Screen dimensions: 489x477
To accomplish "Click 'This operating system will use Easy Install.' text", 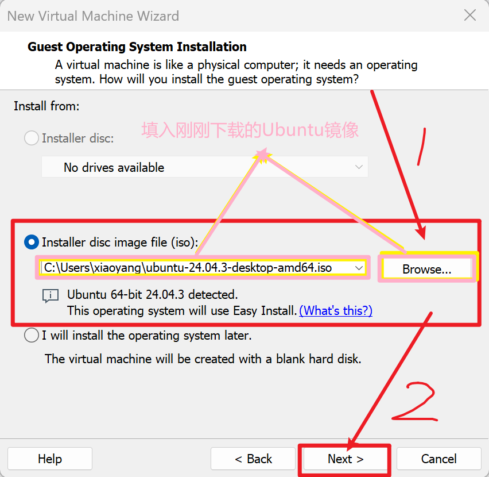I will coord(182,310).
